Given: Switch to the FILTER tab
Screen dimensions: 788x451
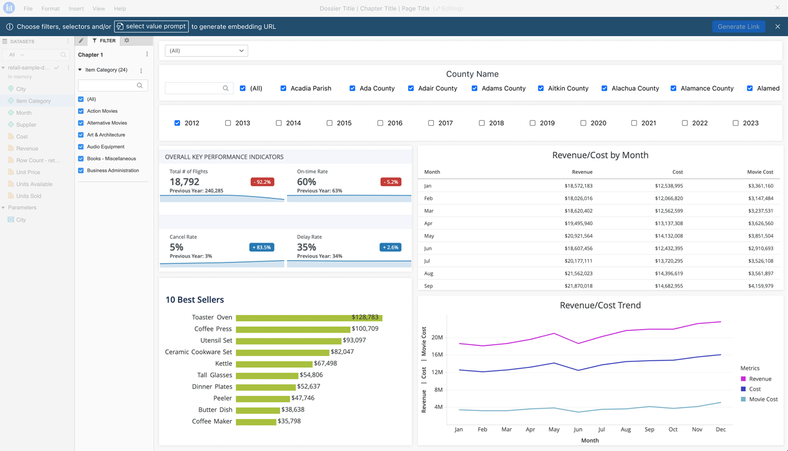Looking at the screenshot, I should pyautogui.click(x=104, y=41).
